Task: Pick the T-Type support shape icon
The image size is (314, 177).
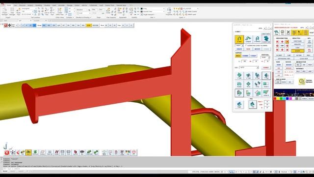Action: 266,76
